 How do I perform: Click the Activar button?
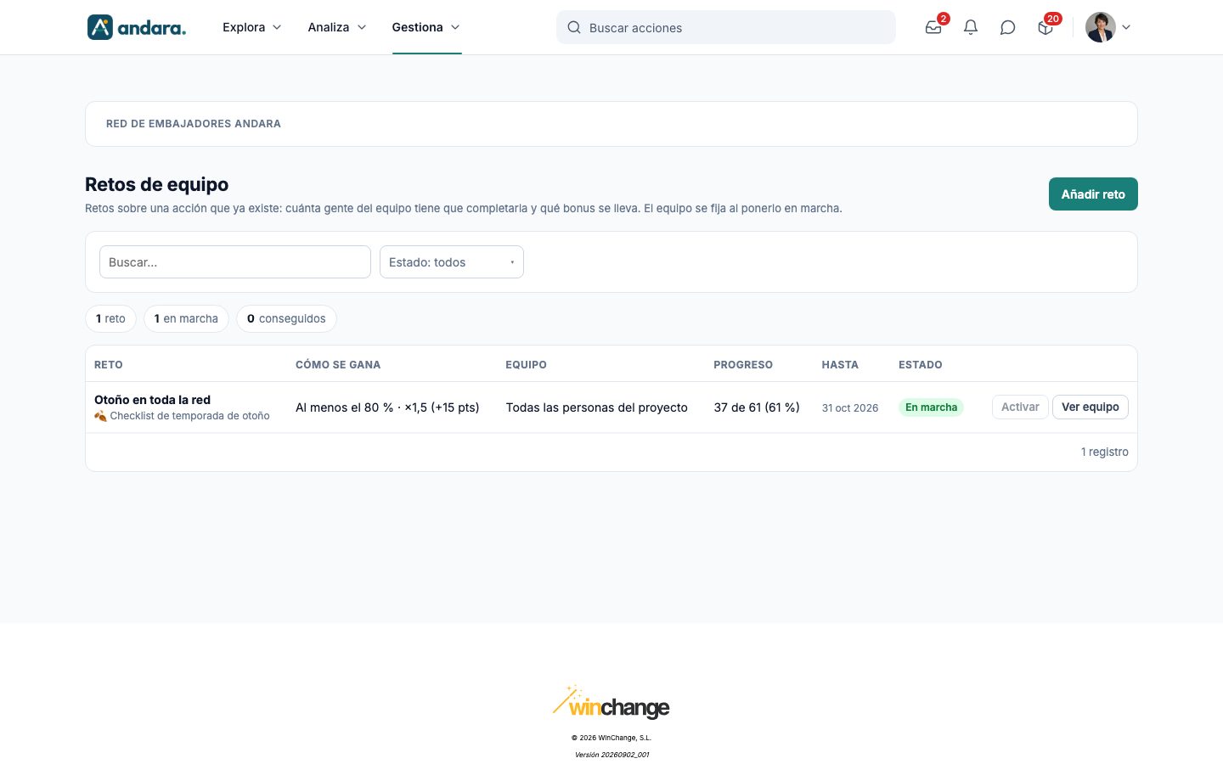click(1020, 407)
